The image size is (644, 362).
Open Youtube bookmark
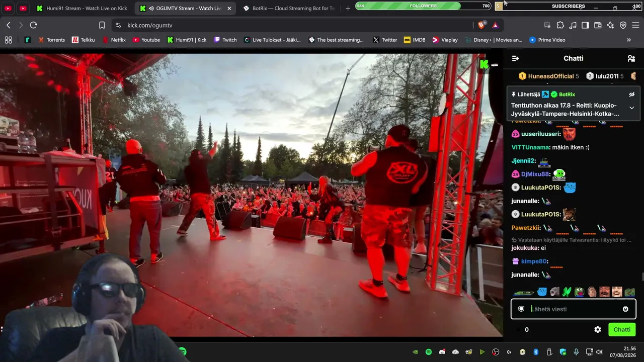pos(145,40)
